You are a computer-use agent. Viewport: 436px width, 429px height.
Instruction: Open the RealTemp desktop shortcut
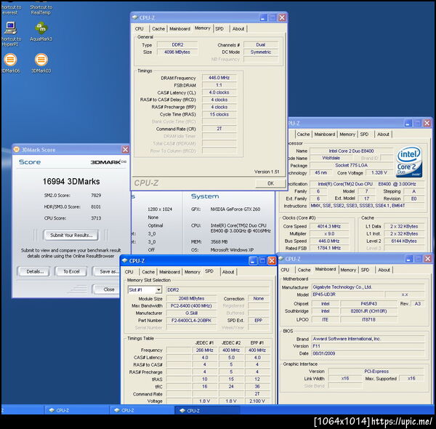[41, 9]
